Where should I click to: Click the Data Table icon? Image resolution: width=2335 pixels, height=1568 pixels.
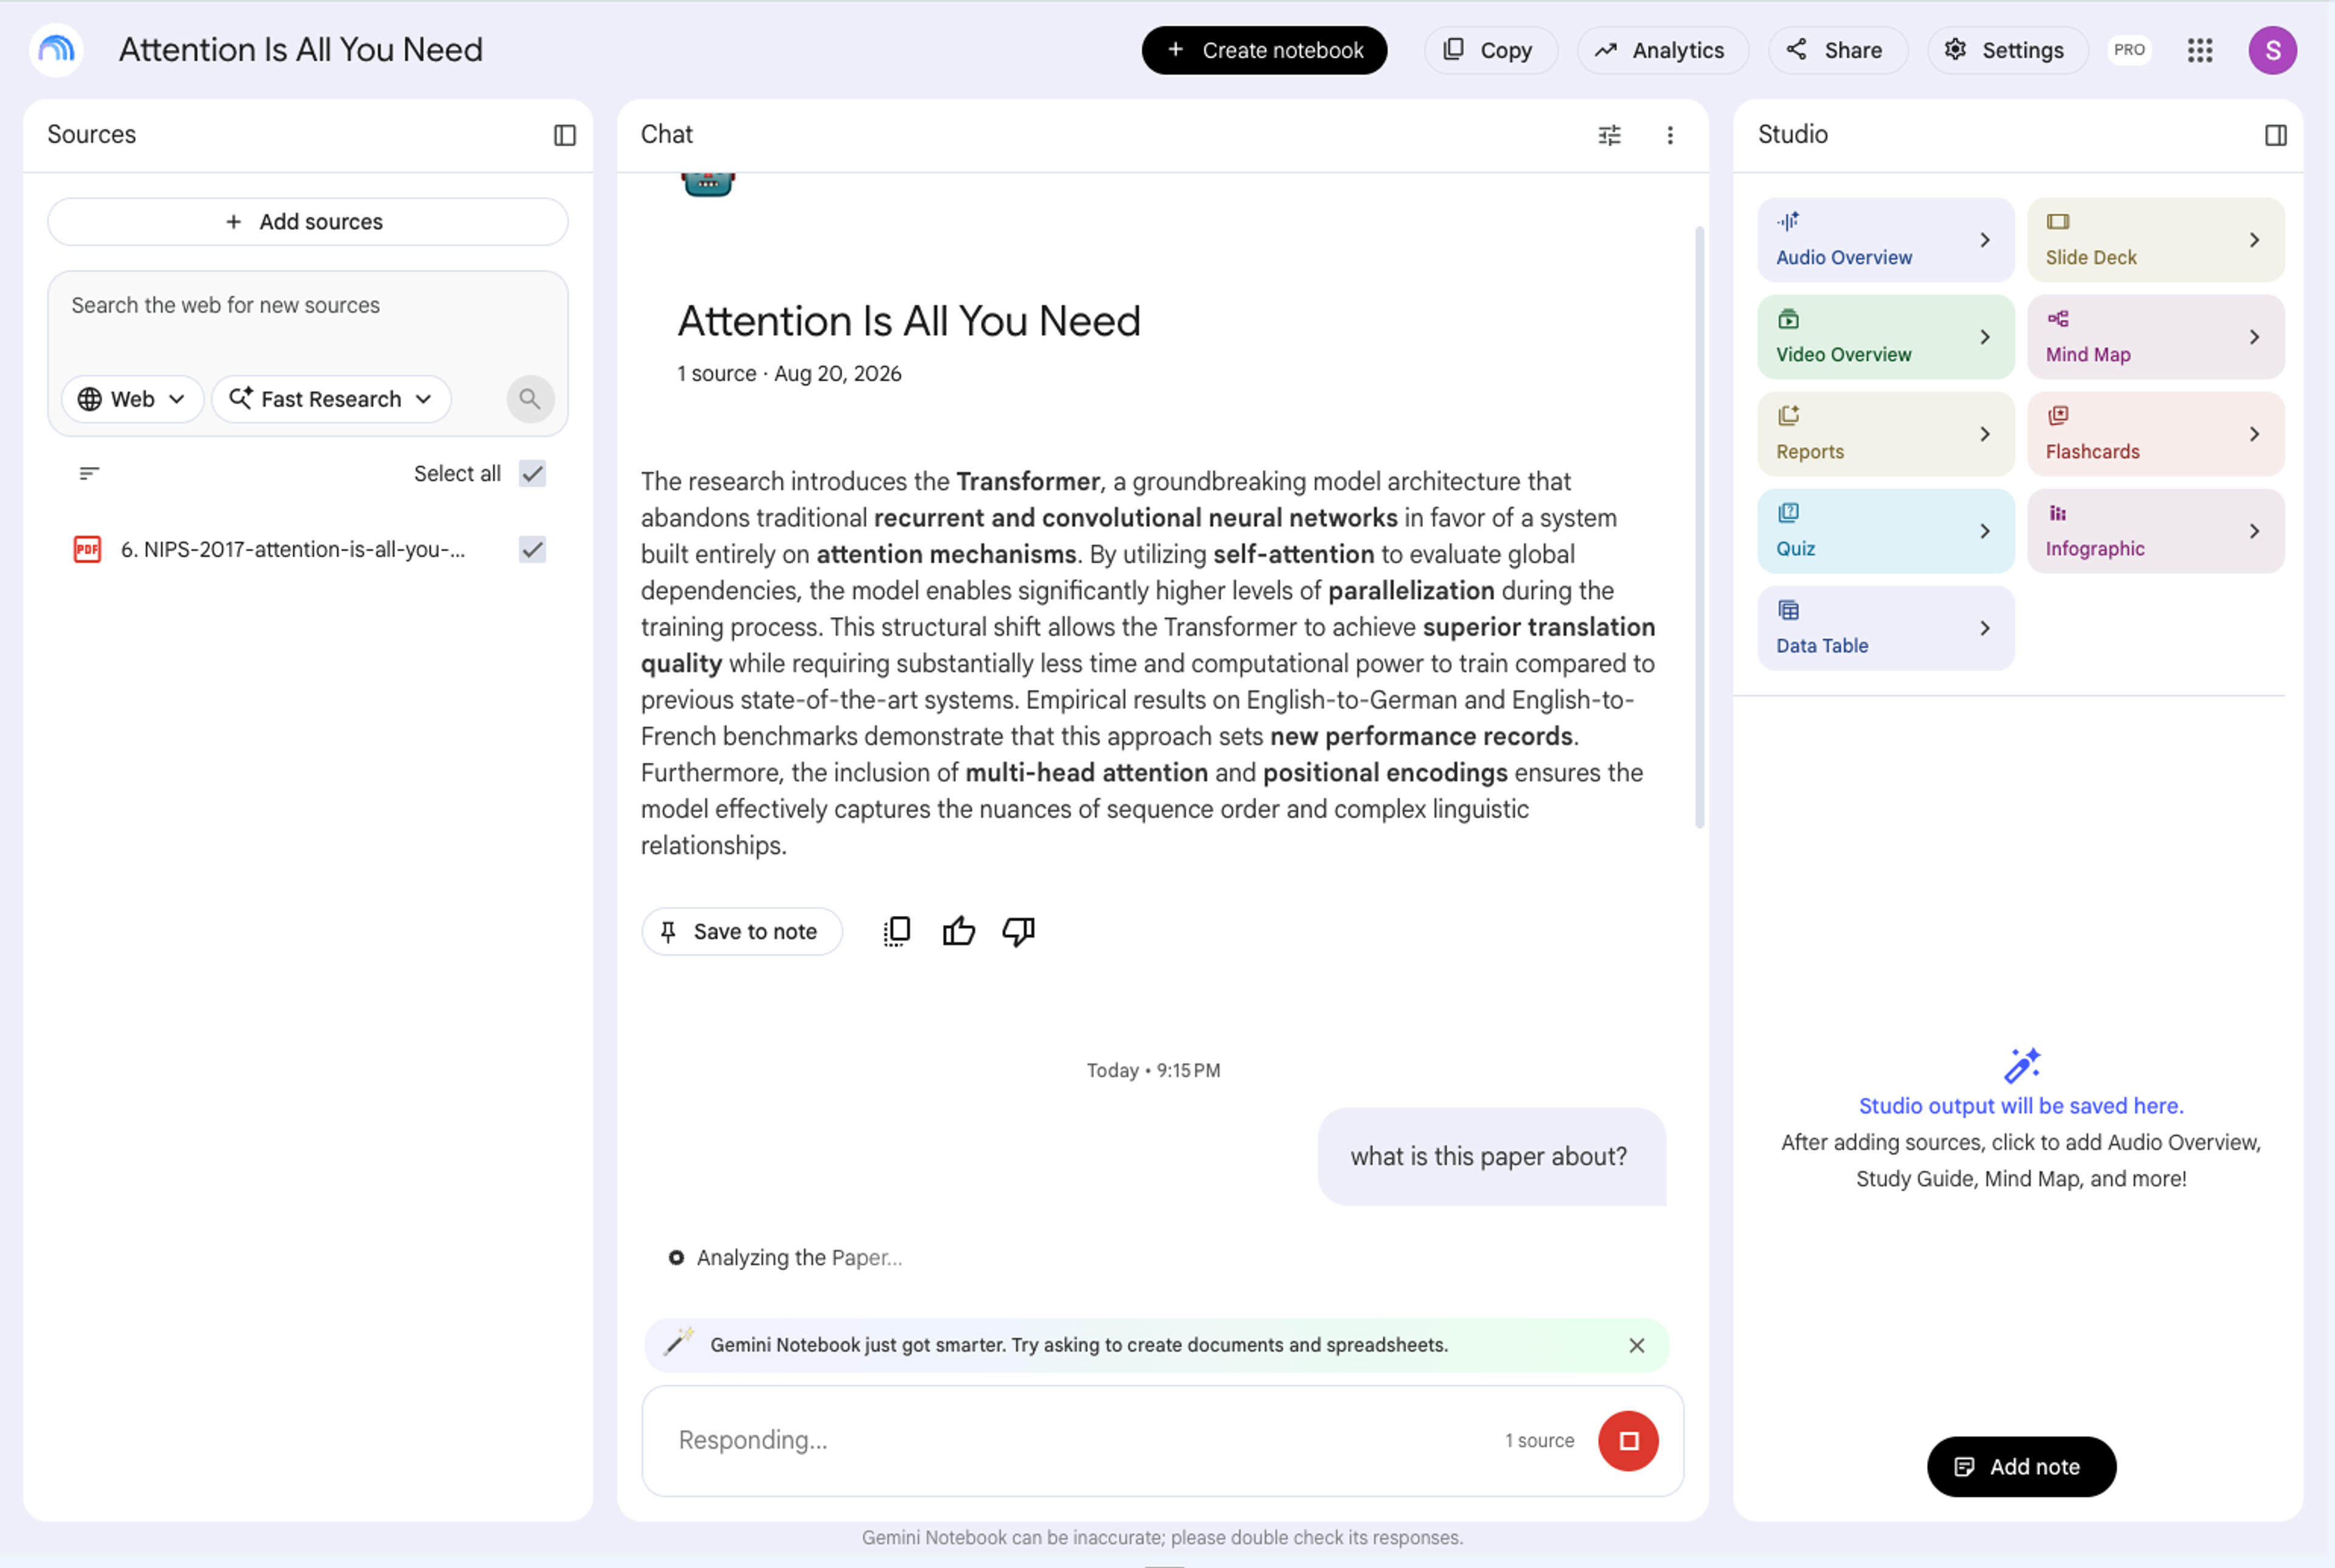click(1788, 610)
